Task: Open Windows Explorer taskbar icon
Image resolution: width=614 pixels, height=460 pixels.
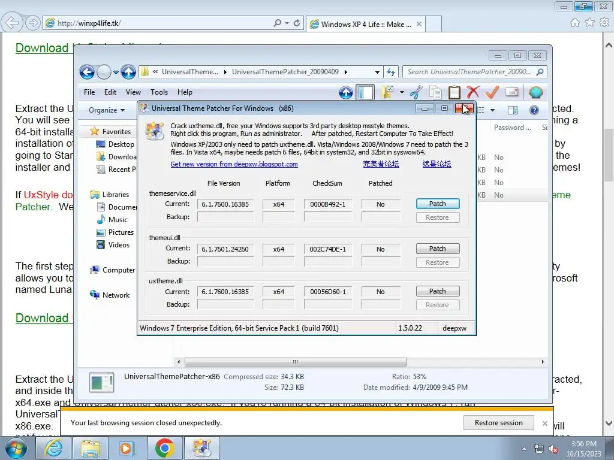Action: coord(91,448)
